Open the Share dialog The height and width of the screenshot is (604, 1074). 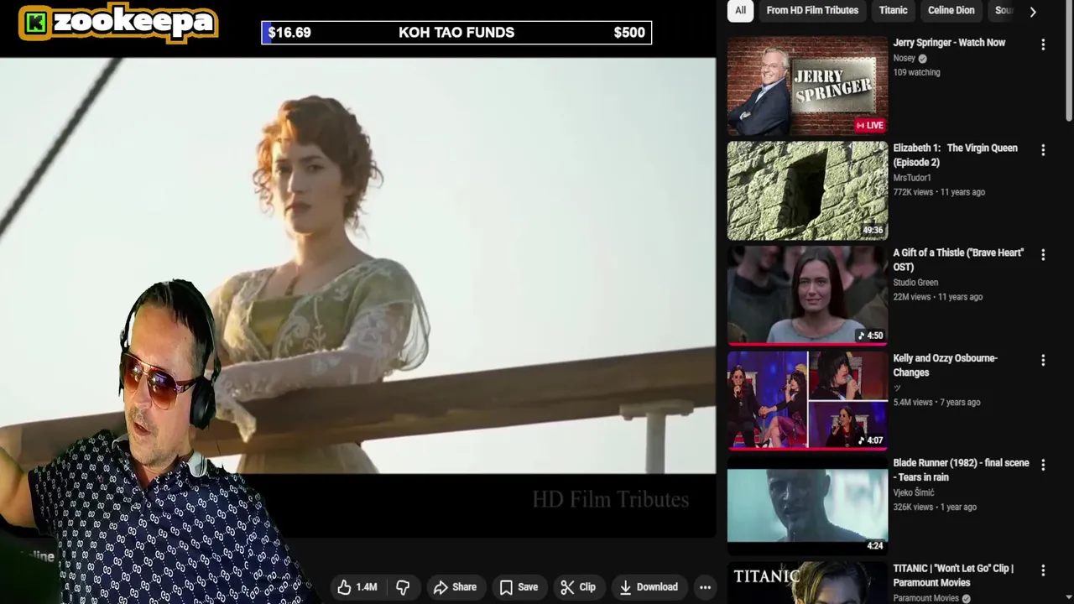click(455, 587)
